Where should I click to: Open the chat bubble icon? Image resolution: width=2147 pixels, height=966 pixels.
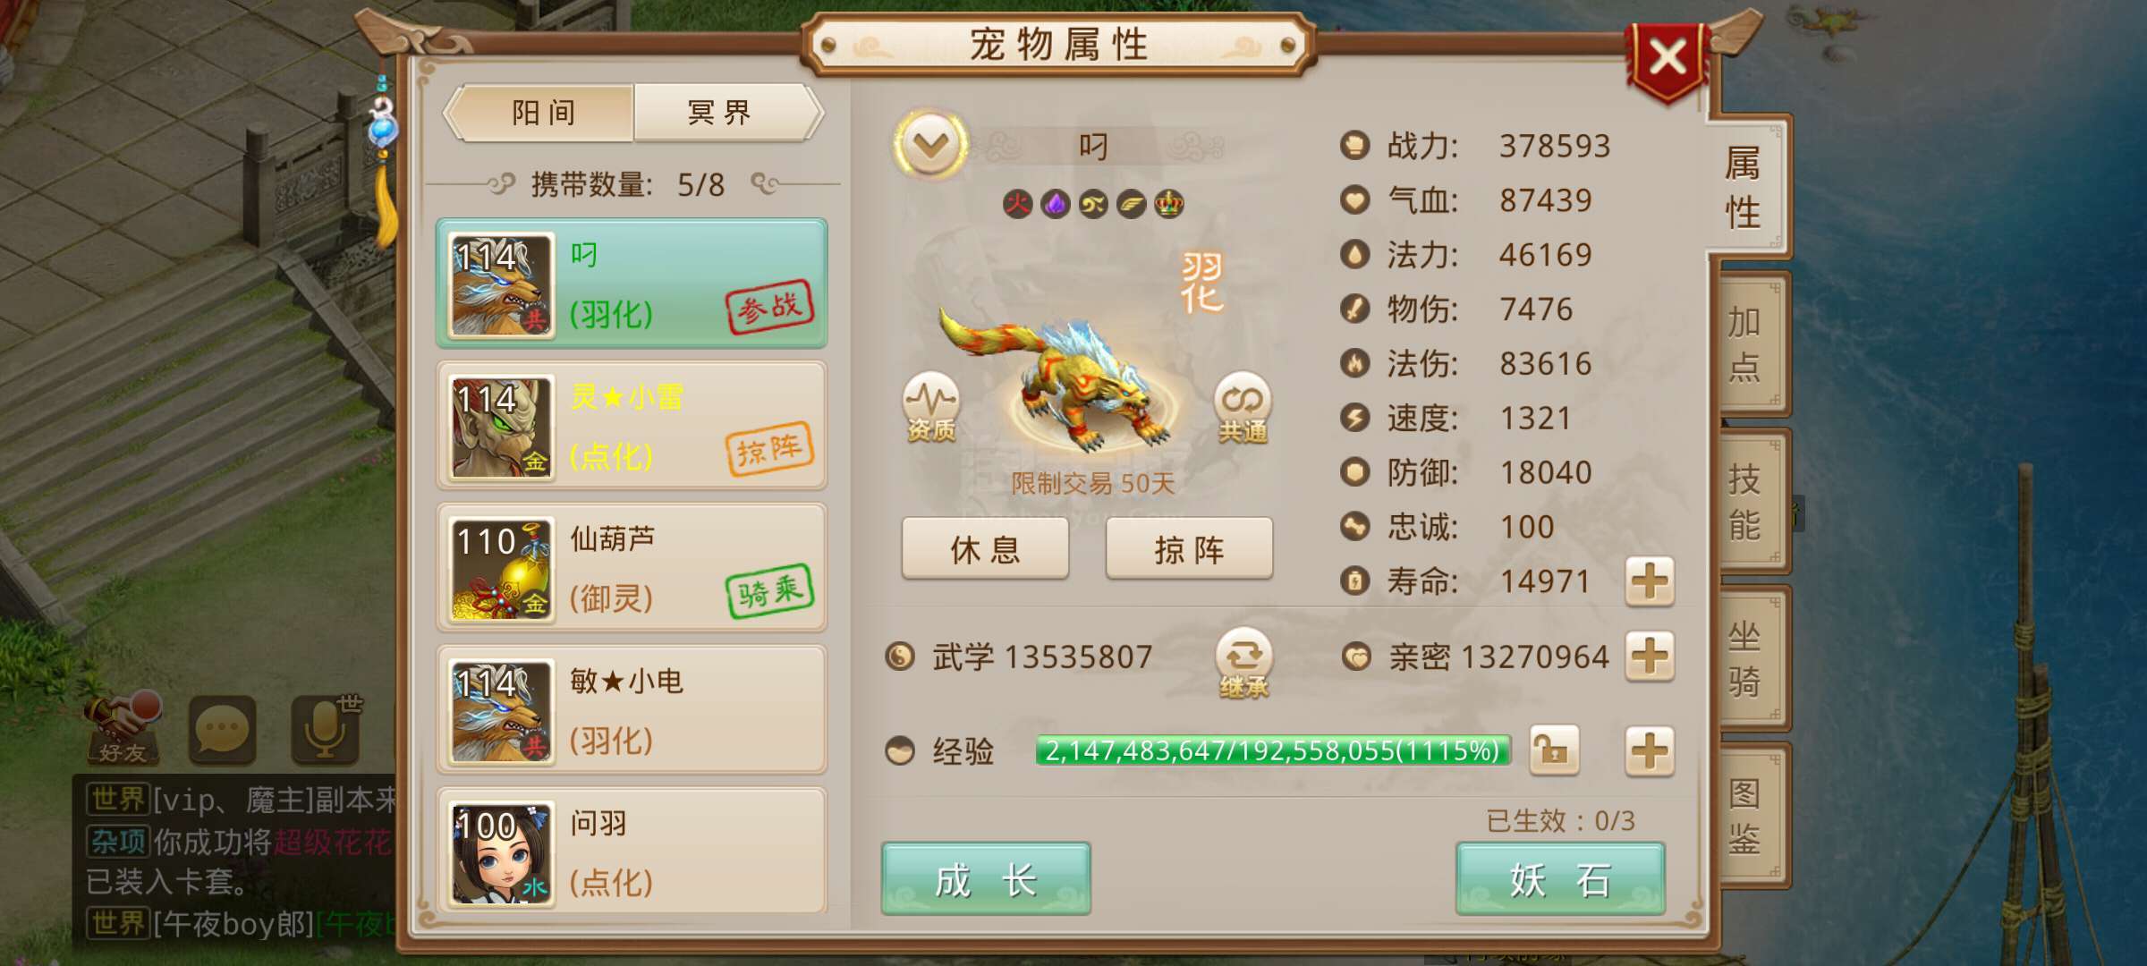(222, 730)
